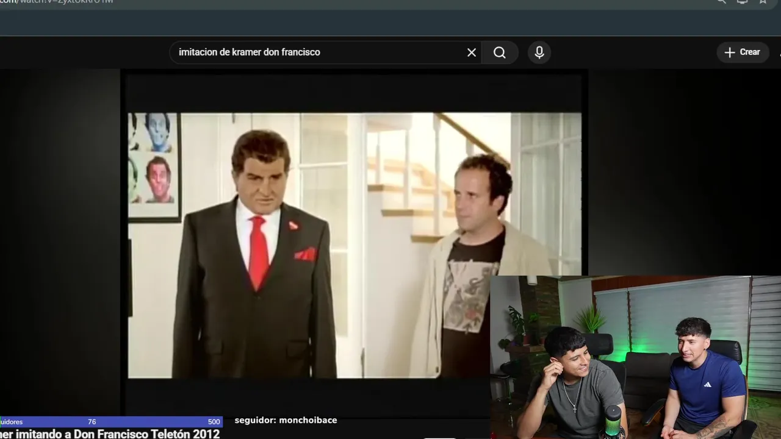Click the browser address bar URL text
Image resolution: width=781 pixels, height=439 pixels.
(56, 2)
